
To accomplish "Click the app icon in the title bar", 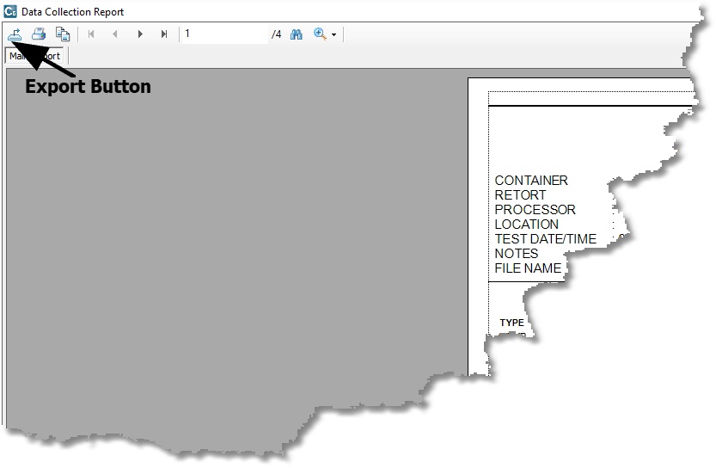I will 10,11.
